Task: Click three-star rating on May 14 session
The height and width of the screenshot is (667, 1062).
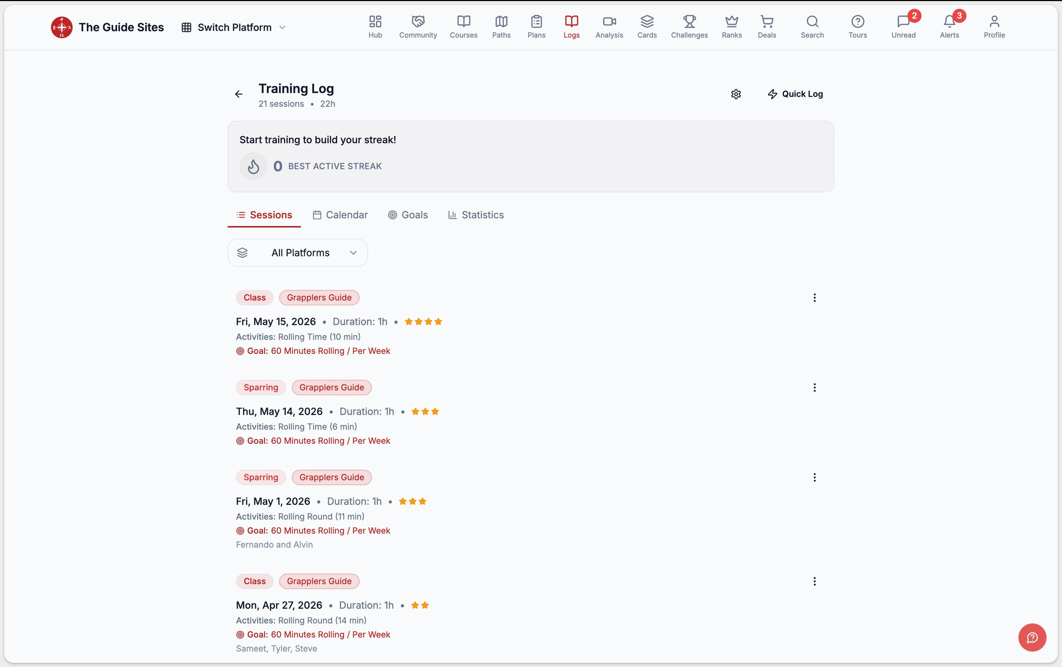Action: (425, 412)
